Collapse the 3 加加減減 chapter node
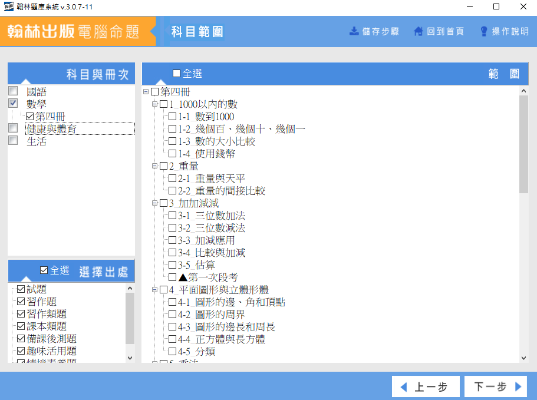 (x=154, y=203)
